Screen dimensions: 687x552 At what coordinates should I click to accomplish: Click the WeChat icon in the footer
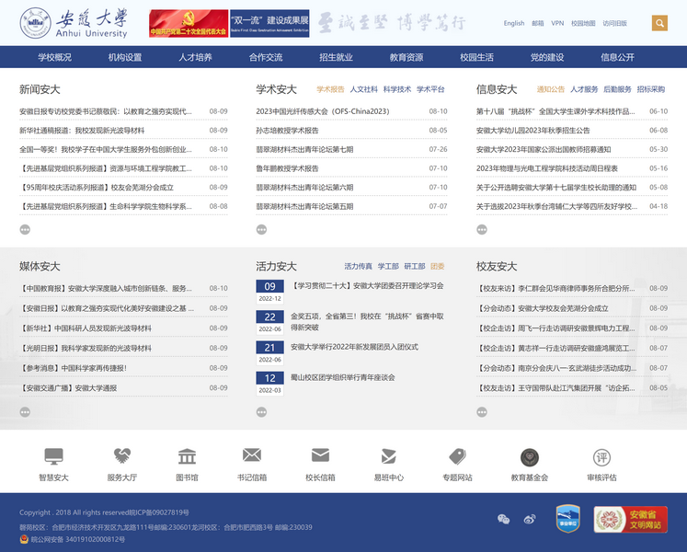coord(503,519)
